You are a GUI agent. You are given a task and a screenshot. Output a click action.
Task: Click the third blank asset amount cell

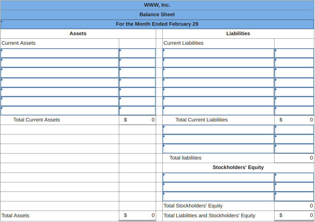pos(137,72)
